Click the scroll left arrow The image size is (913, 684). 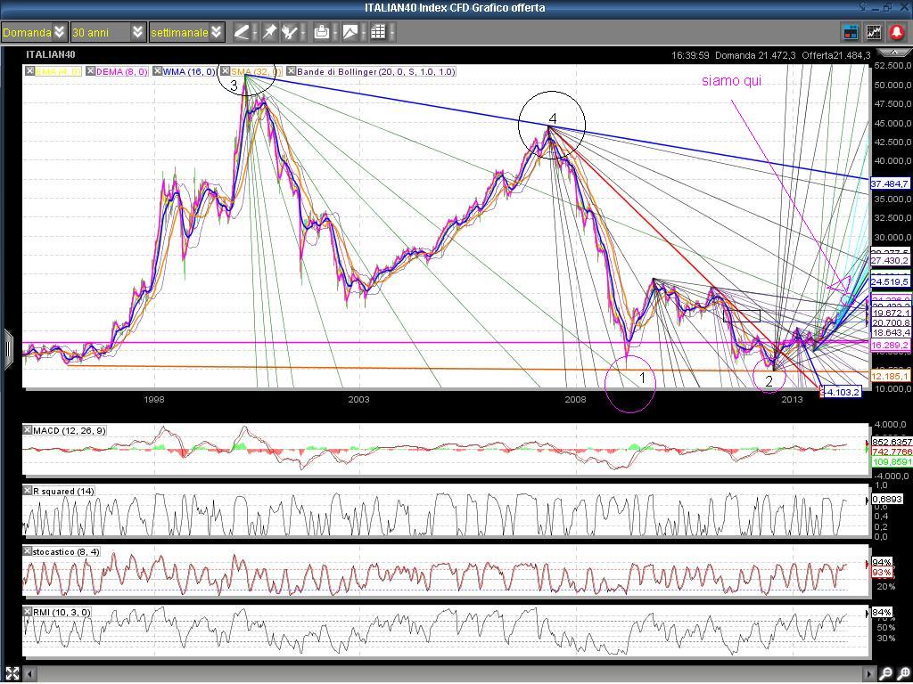(29, 673)
